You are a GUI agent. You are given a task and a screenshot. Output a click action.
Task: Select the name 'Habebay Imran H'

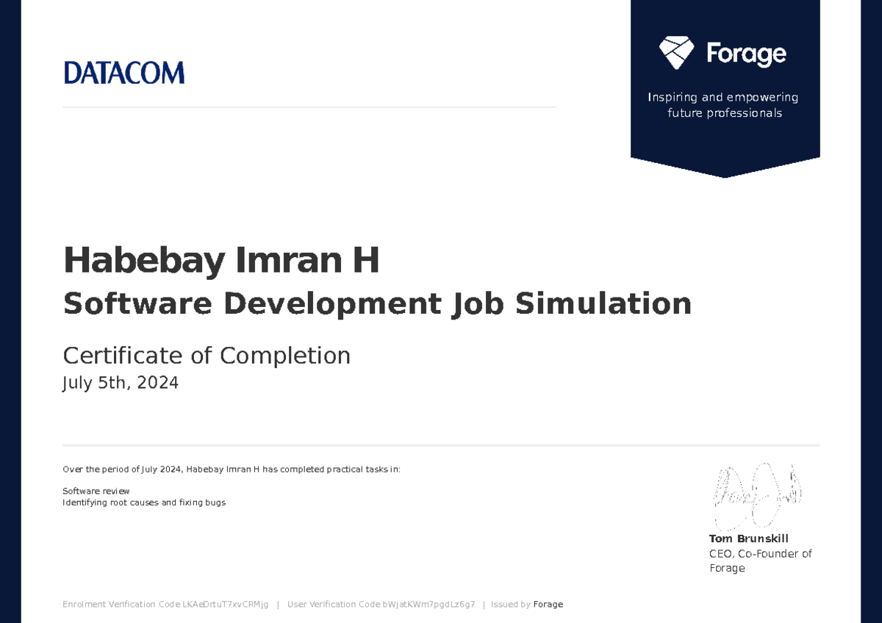click(221, 260)
